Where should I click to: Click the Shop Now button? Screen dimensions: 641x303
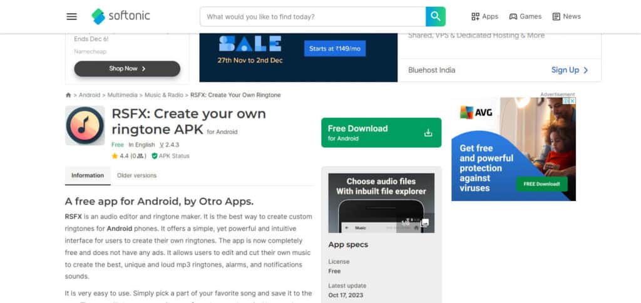tap(127, 69)
